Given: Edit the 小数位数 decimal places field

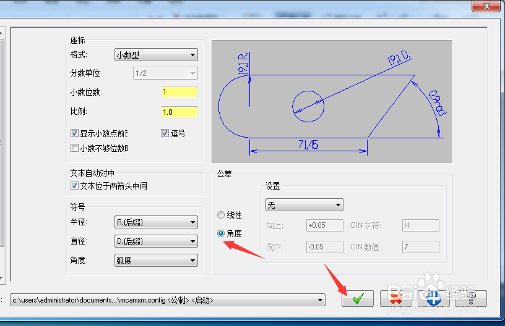Looking at the screenshot, I should (179, 92).
